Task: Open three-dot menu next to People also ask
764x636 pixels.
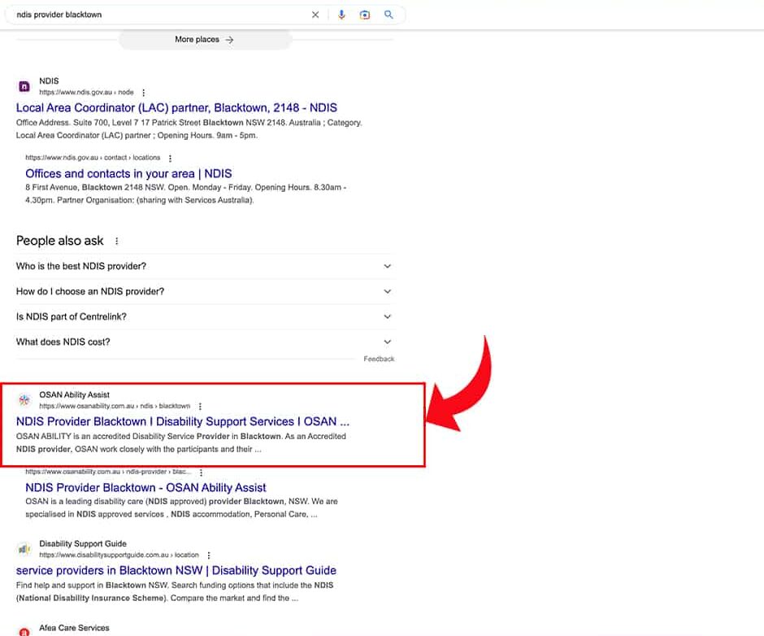Action: click(117, 242)
